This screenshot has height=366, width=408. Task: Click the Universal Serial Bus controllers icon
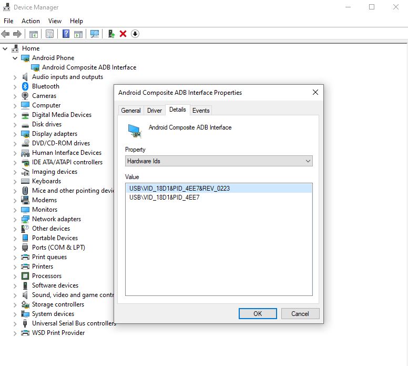[25, 323]
